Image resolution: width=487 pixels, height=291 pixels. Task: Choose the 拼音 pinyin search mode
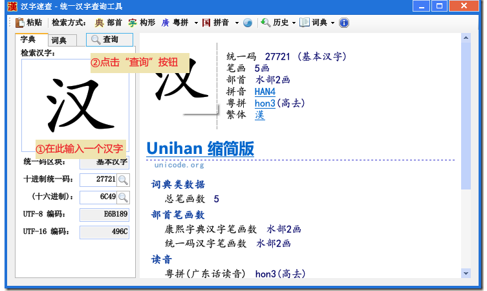tap(215, 23)
